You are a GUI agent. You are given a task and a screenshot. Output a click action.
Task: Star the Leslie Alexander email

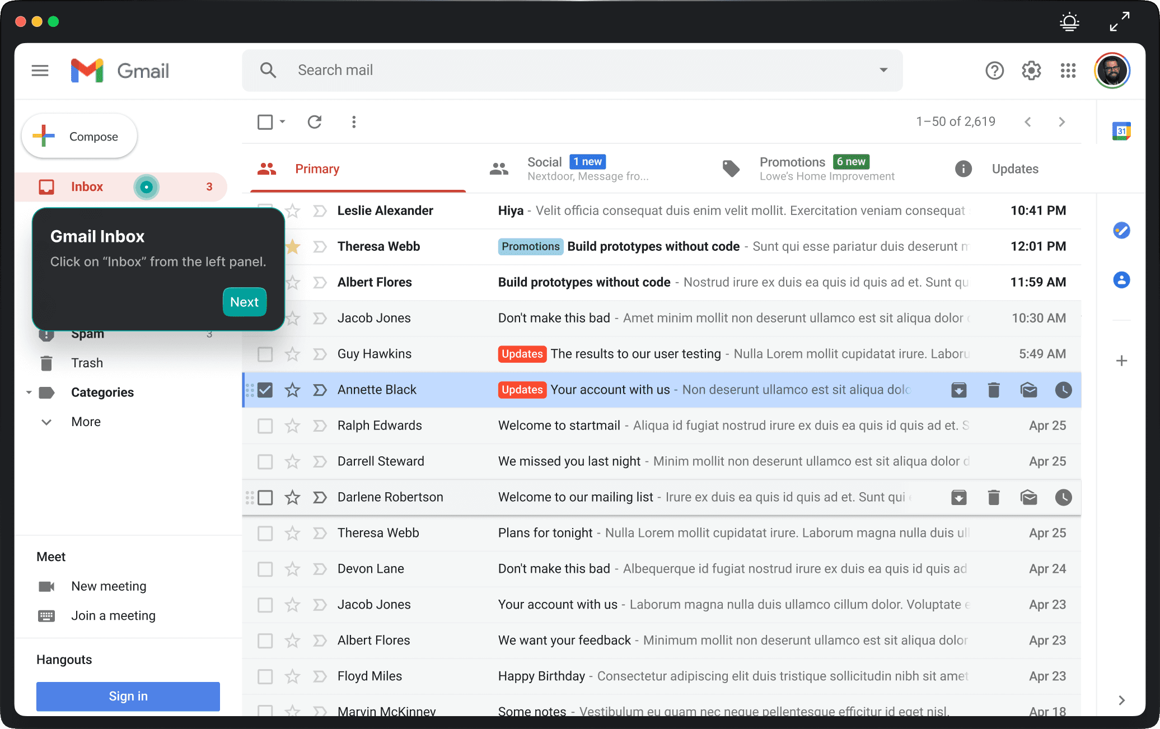292,211
